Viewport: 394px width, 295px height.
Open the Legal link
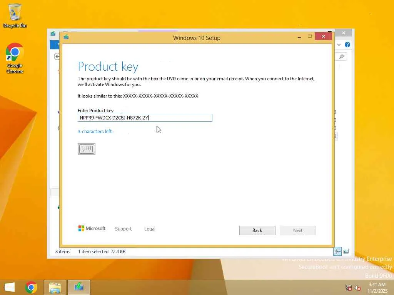click(x=150, y=229)
